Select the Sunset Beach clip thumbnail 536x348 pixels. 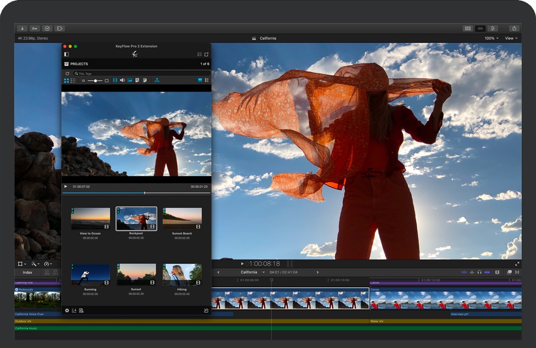[182, 218]
